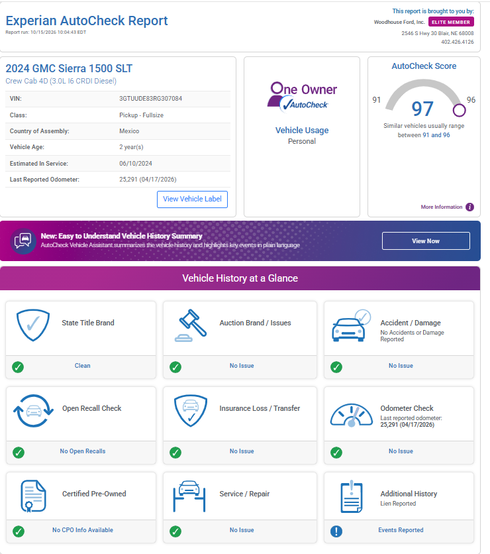Click the Odometer Check gauge icon
The image size is (490, 554).
click(351, 415)
